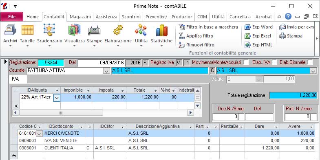Click Filtro in base a maschera

tap(208, 27)
